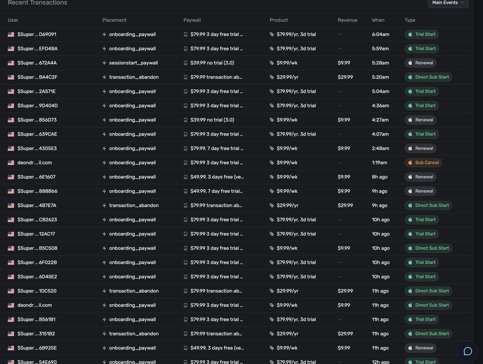
Task: Click the phone paywall icon in the 4305E3 row
Action: [186, 149]
